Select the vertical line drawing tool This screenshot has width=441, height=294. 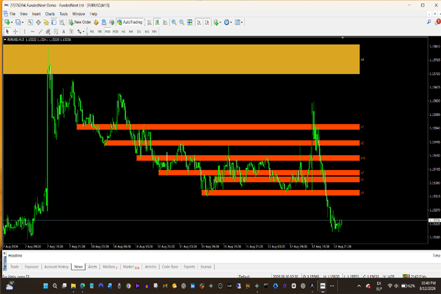(25, 32)
